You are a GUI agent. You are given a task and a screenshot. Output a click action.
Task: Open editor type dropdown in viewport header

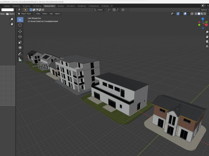pyautogui.click(x=20, y=10)
